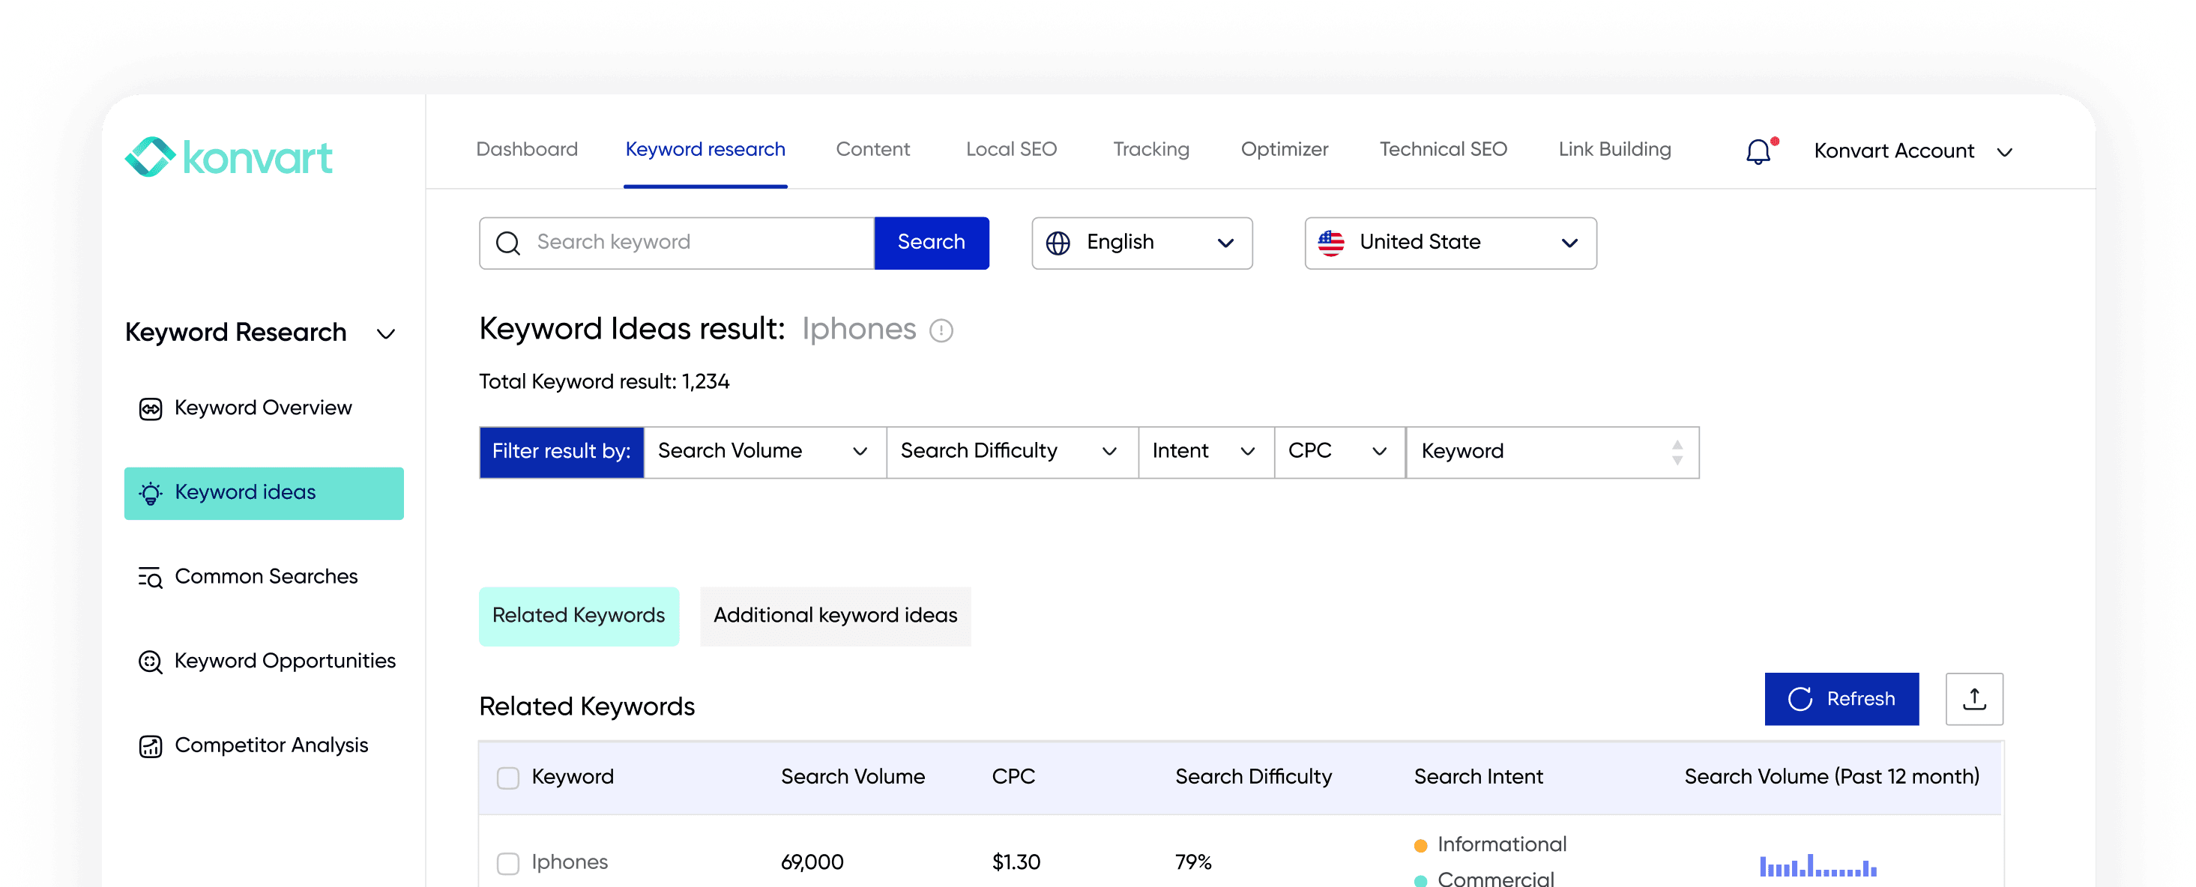Click the Refresh button

pos(1841,699)
